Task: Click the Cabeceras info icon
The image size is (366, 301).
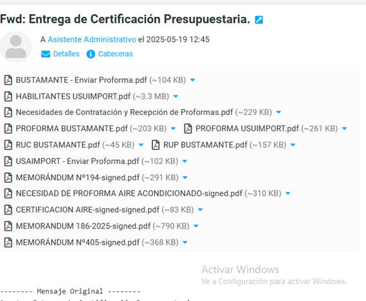Action: pos(90,54)
